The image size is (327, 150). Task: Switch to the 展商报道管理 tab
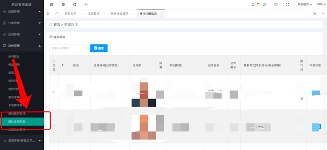[119, 14]
